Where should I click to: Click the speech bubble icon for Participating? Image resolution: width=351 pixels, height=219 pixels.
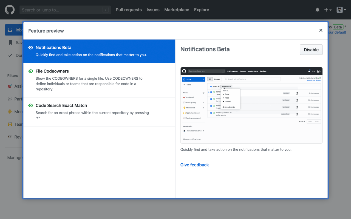[10, 99]
